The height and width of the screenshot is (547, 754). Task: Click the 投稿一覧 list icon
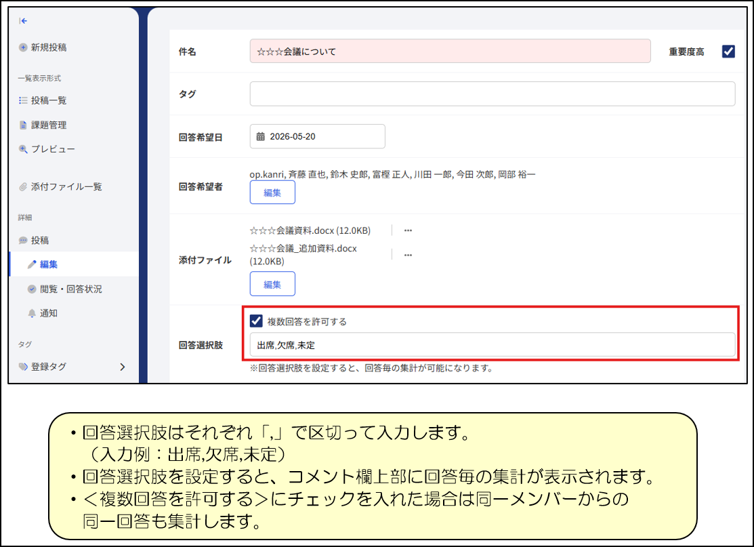click(22, 100)
